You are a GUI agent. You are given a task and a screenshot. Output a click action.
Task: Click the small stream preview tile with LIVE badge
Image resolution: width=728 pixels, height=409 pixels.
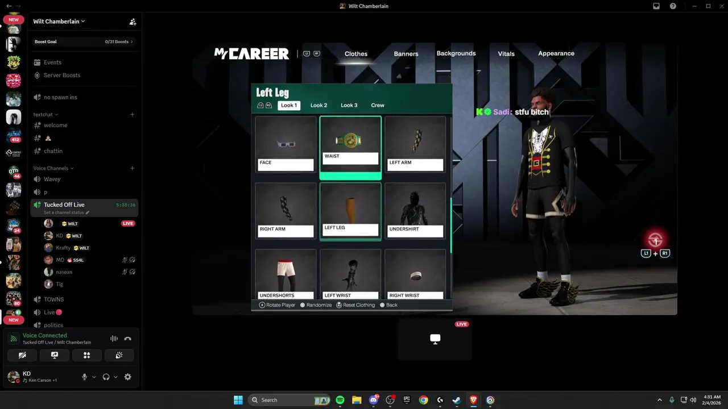pos(435,339)
